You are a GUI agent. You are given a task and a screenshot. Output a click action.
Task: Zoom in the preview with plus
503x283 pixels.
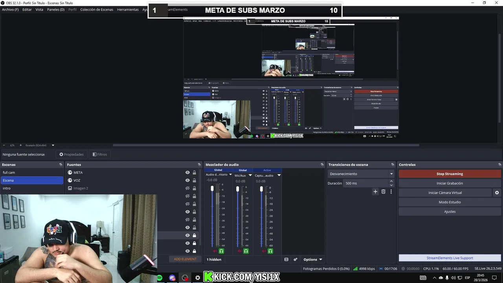[21, 145]
